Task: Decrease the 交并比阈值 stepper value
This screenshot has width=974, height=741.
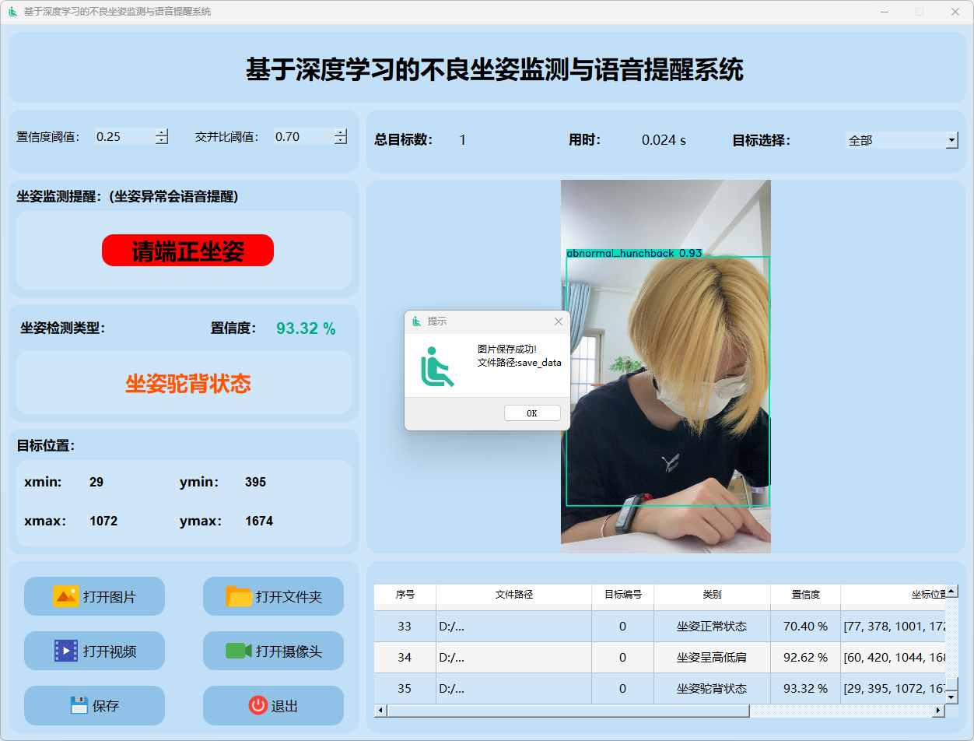Action: (341, 141)
